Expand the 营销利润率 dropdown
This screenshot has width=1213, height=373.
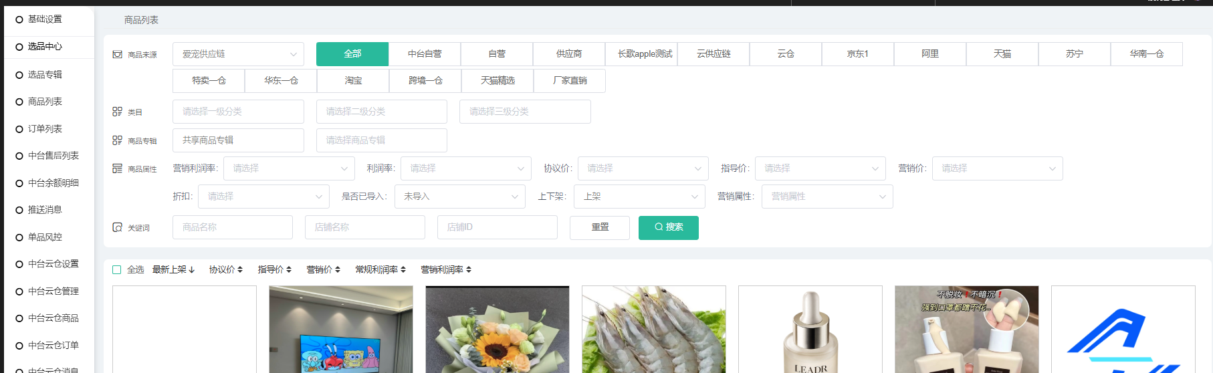(289, 168)
